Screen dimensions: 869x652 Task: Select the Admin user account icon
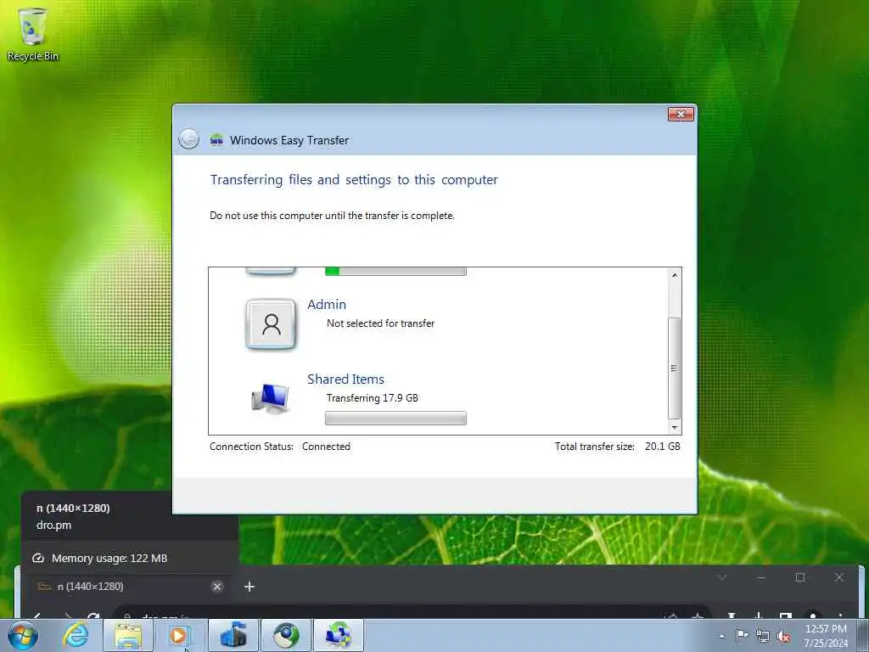271,323
